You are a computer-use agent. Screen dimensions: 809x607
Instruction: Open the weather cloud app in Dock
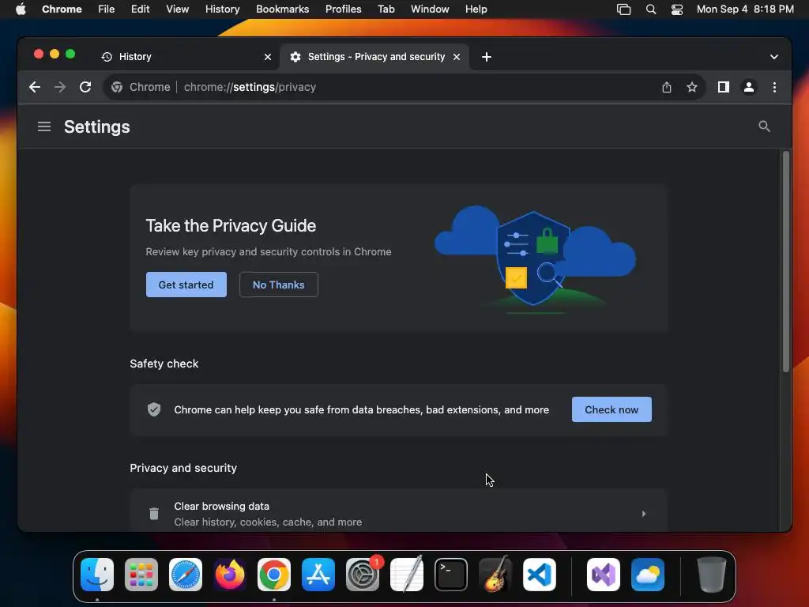pyautogui.click(x=648, y=575)
